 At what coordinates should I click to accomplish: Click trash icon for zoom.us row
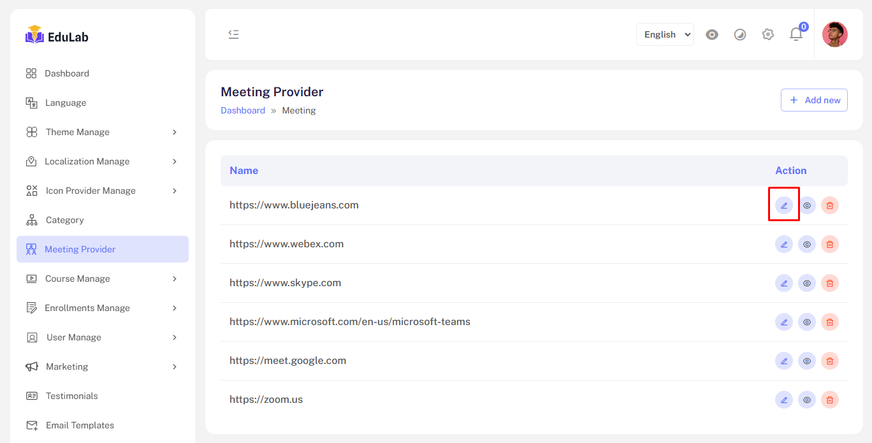click(x=829, y=400)
